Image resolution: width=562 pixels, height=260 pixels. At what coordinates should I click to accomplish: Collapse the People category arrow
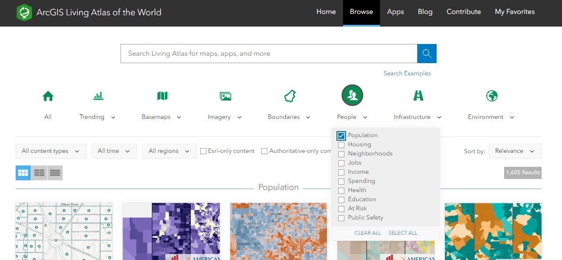click(x=365, y=117)
